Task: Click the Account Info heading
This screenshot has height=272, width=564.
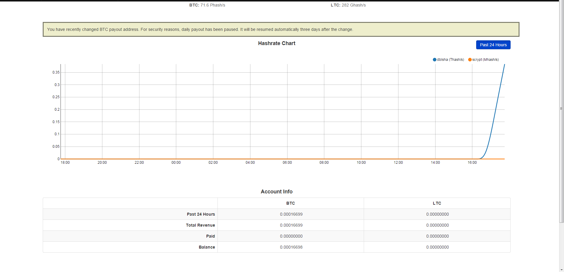Action: (x=277, y=192)
